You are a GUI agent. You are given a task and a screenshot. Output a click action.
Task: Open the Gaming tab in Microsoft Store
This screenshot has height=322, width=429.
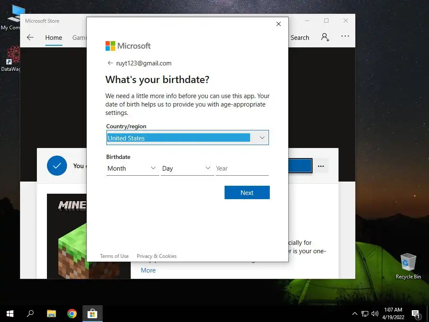[79, 37]
